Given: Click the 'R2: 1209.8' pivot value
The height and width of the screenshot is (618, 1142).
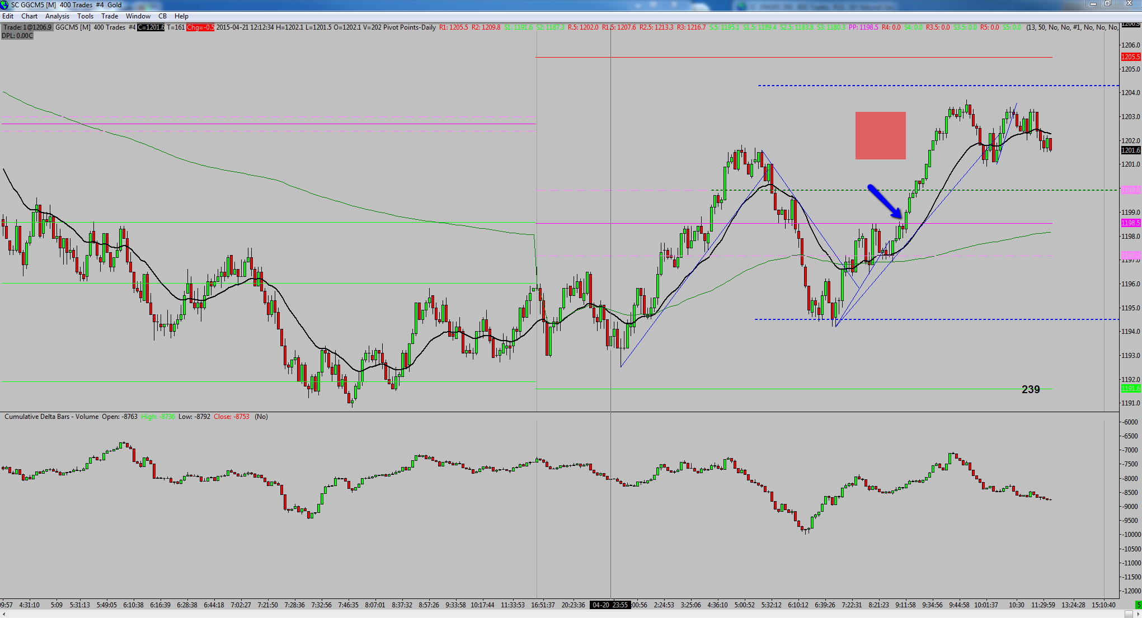Looking at the screenshot, I should click(x=486, y=27).
